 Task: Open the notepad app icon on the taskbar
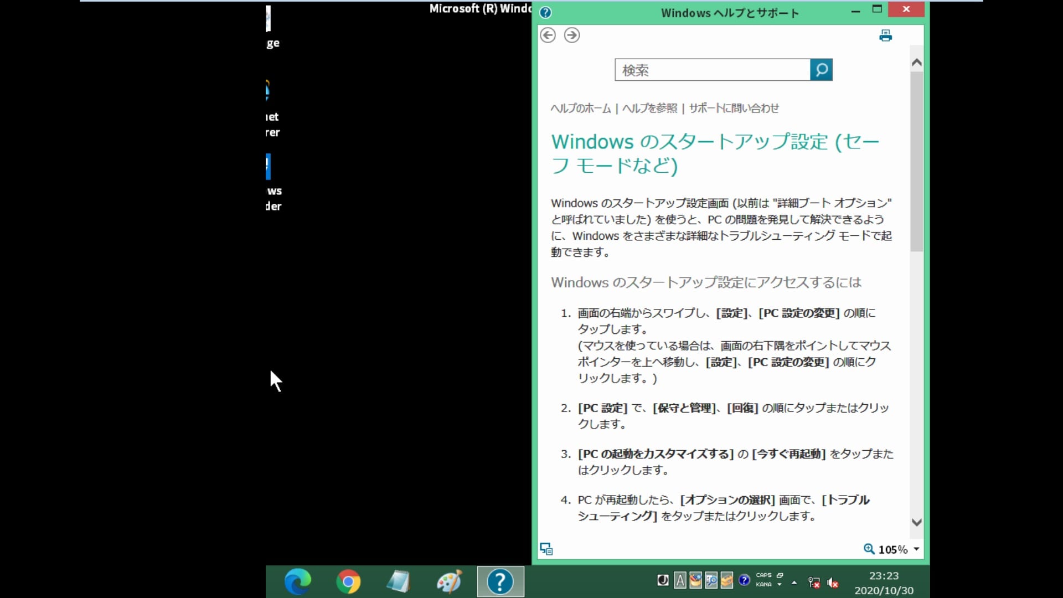pos(398,581)
